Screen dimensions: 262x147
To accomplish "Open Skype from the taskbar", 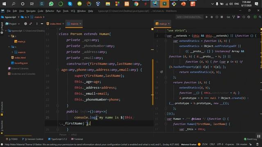I will click(70, 4).
